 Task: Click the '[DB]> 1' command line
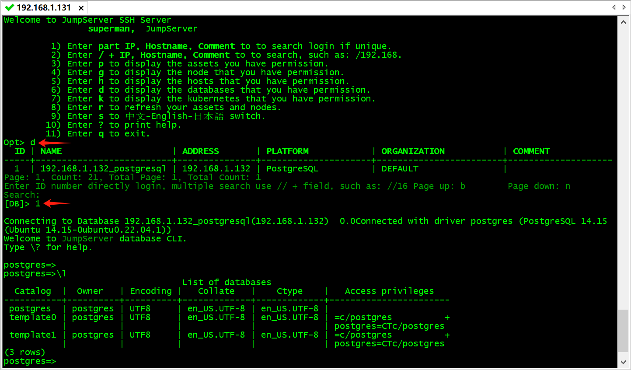(x=22, y=204)
